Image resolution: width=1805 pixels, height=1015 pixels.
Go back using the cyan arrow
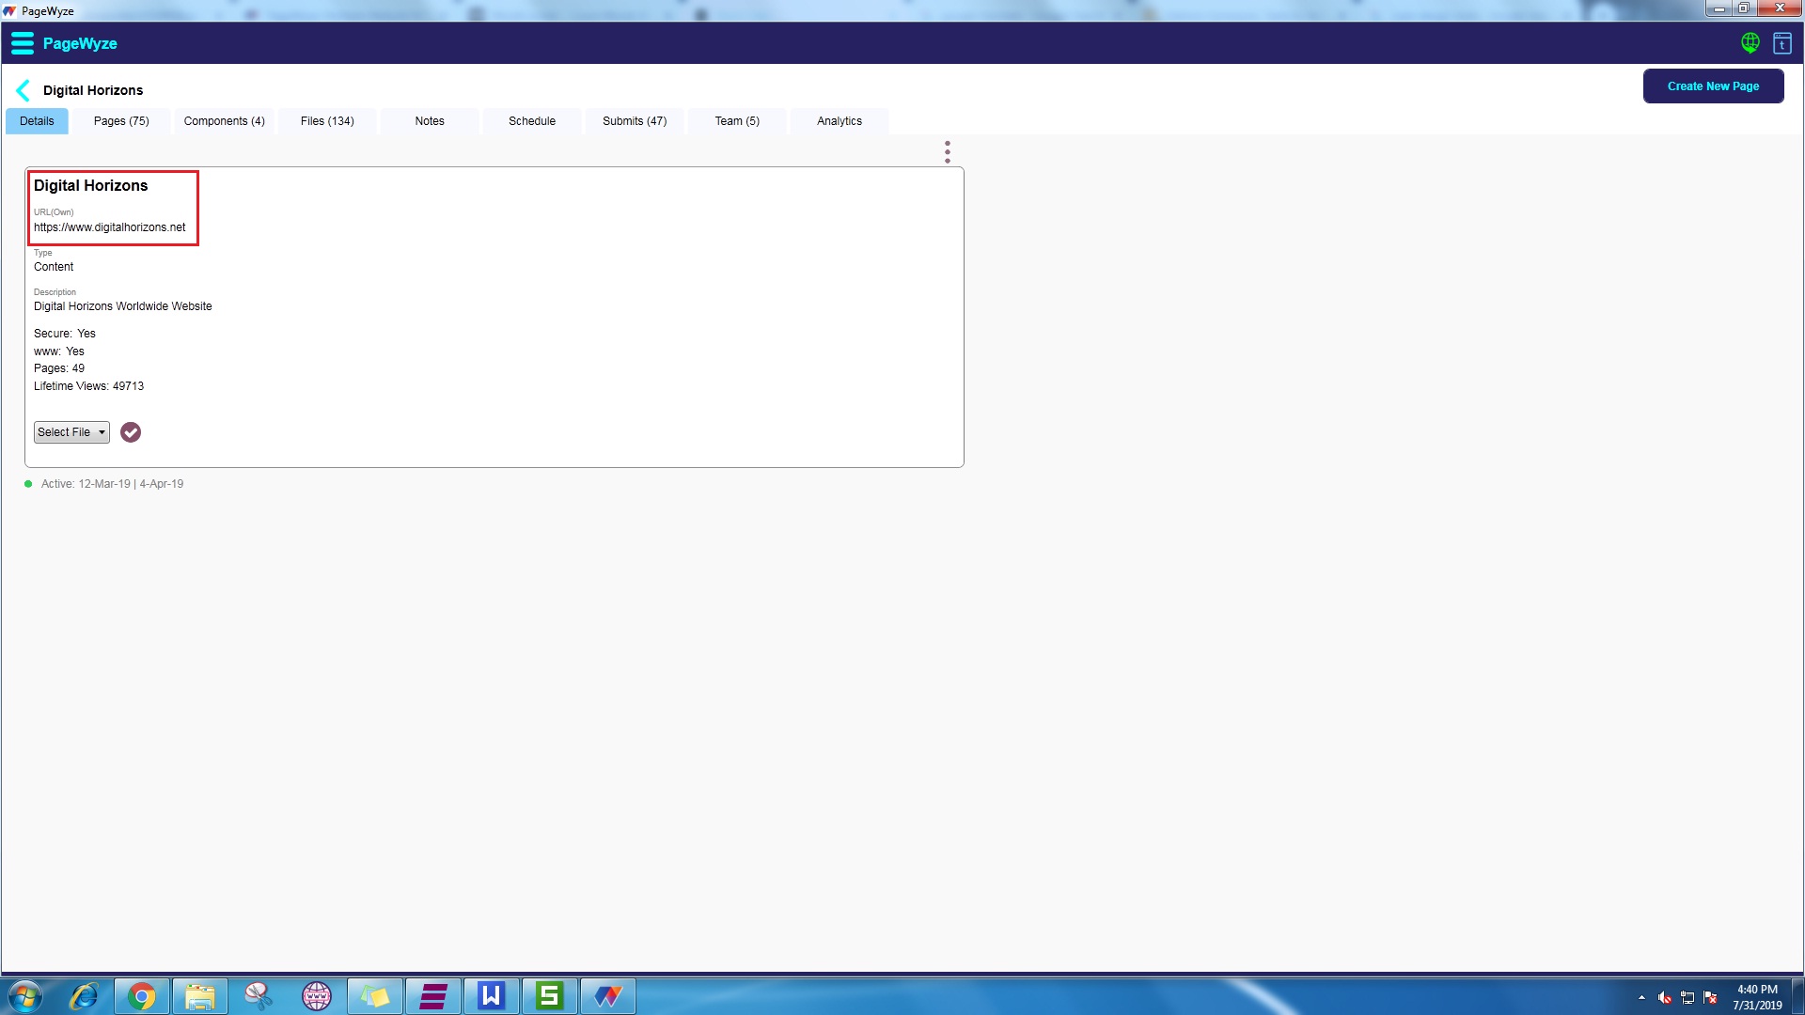[x=24, y=90]
